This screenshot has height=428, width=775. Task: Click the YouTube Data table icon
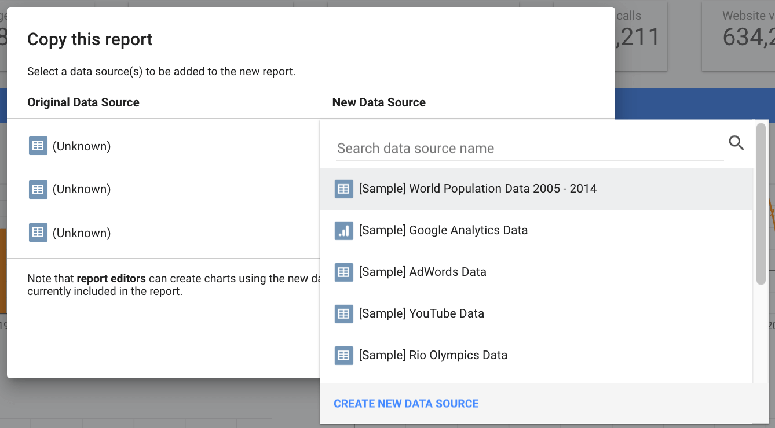point(343,313)
